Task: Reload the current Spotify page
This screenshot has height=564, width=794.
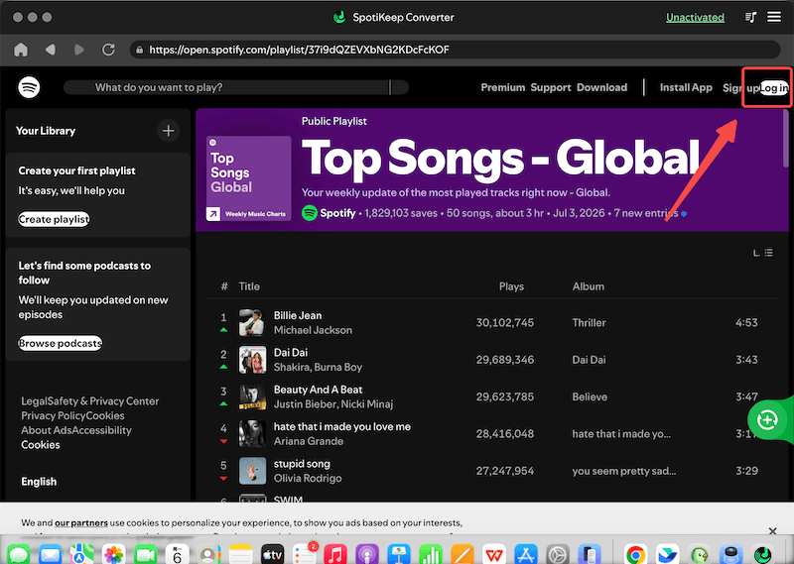Action: coord(108,50)
